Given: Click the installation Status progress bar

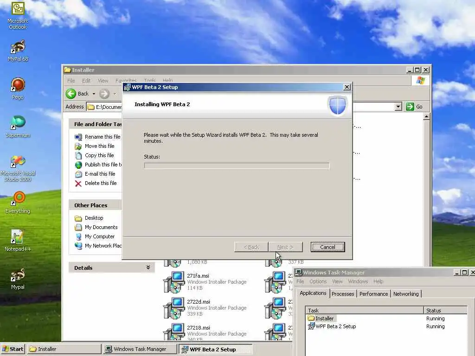Looking at the screenshot, I should [237, 165].
